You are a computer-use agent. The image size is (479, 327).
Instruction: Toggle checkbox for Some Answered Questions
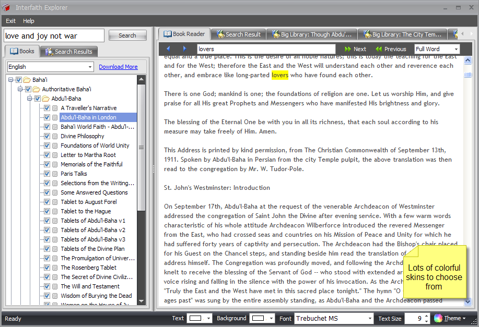coord(47,192)
